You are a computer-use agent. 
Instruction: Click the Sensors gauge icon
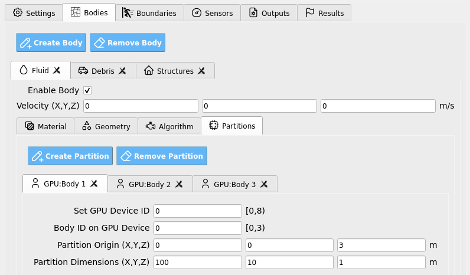coord(197,12)
